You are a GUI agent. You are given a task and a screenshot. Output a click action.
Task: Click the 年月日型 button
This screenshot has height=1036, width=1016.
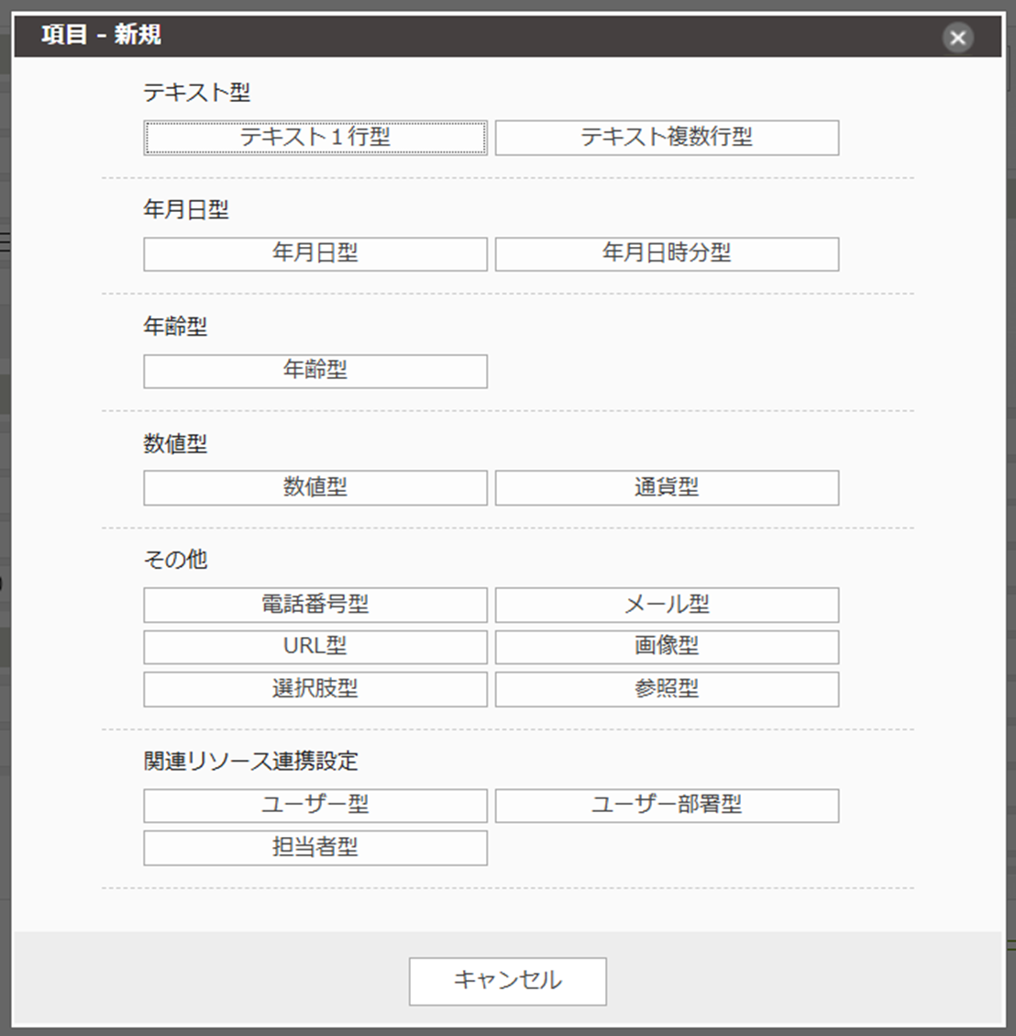pos(315,254)
